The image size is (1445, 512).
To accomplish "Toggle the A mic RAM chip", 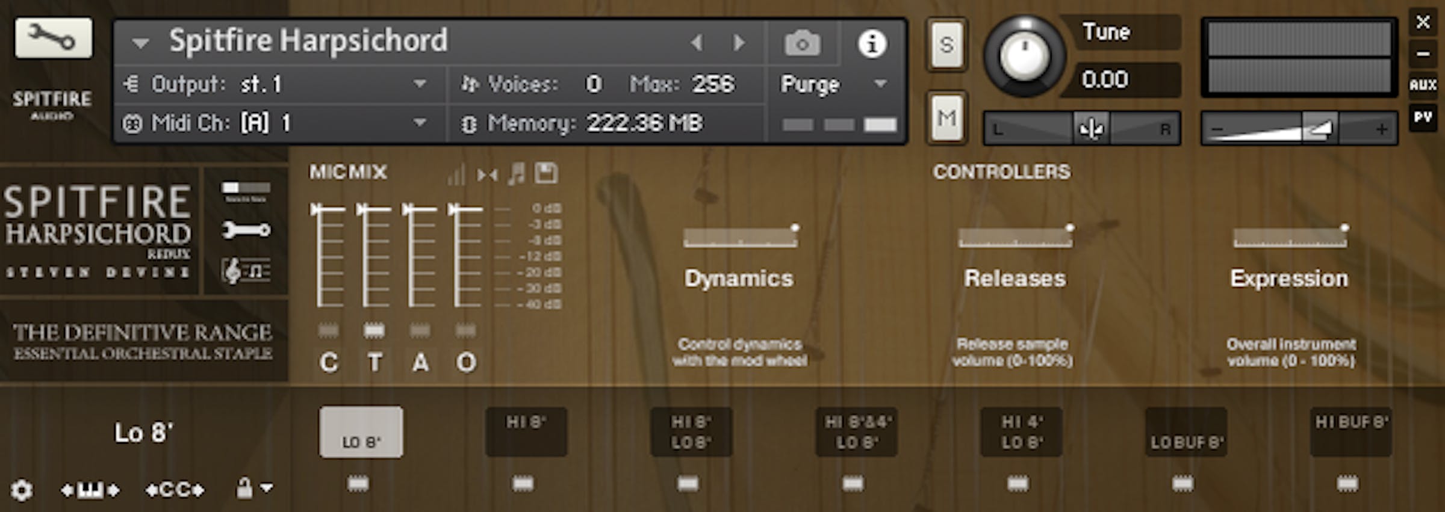I will pyautogui.click(x=420, y=330).
